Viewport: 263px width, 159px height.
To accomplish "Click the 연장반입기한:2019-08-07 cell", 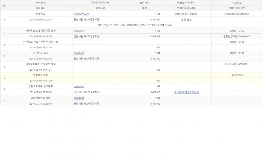I will [x=237, y=36].
